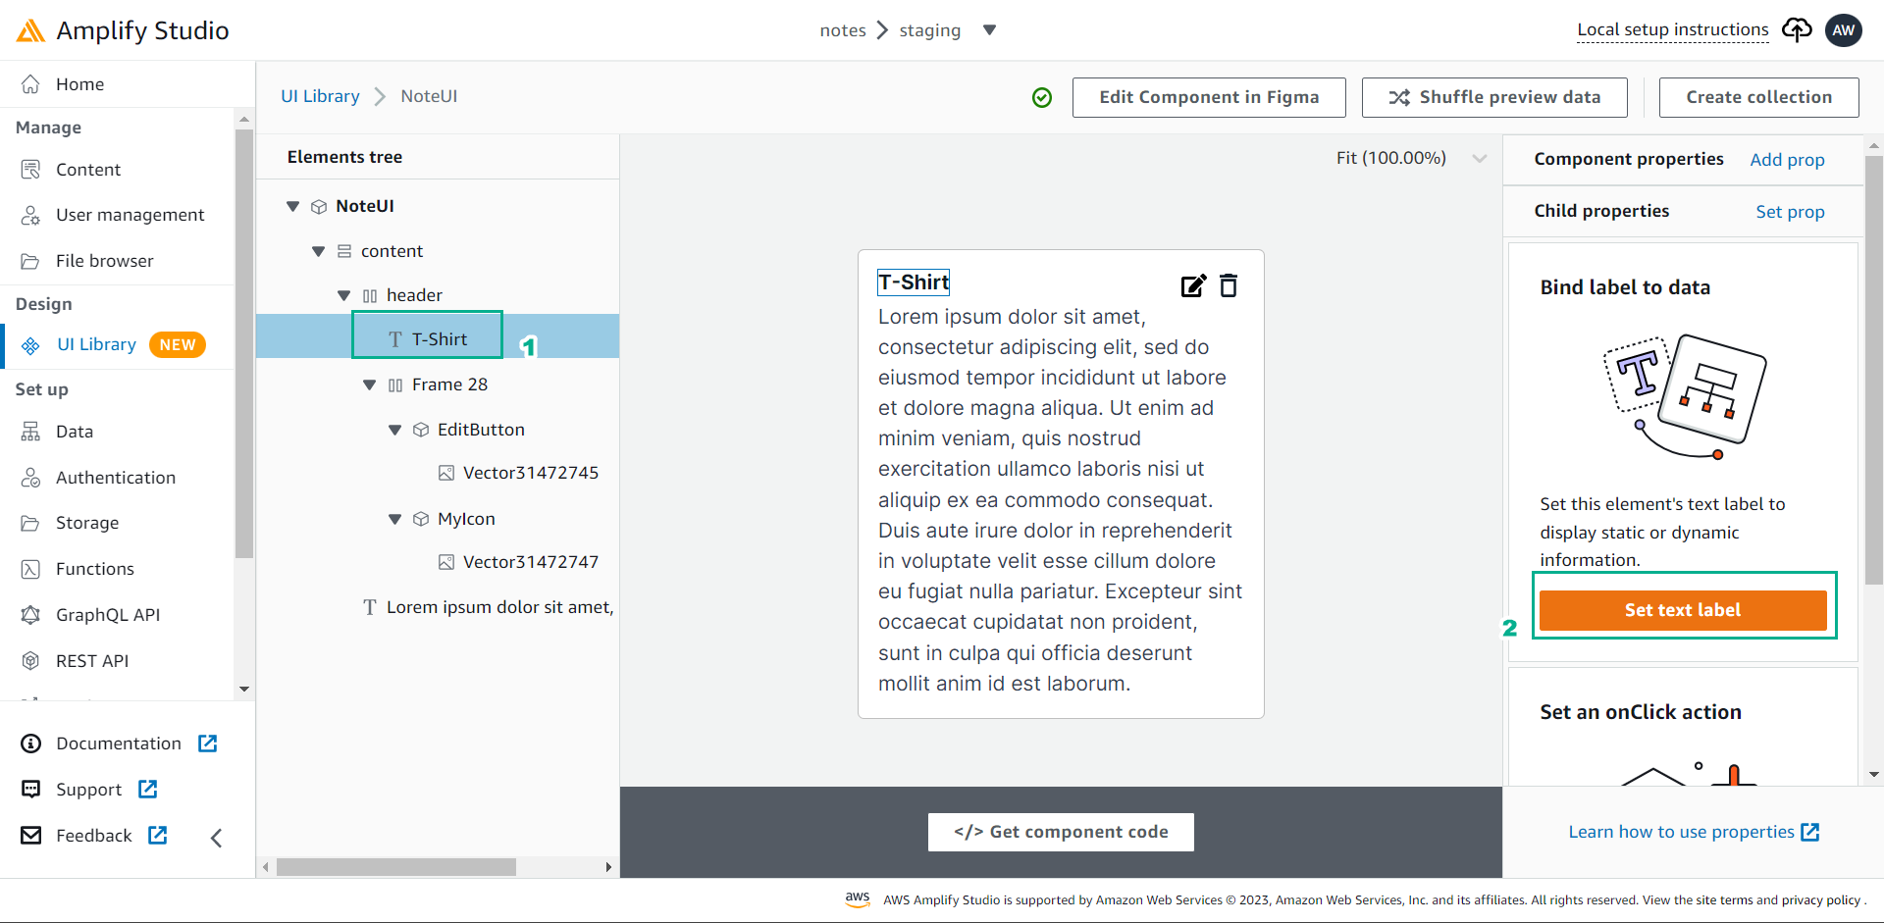This screenshot has height=923, width=1884.
Task: Open File browser in sidebar
Action: tap(104, 261)
